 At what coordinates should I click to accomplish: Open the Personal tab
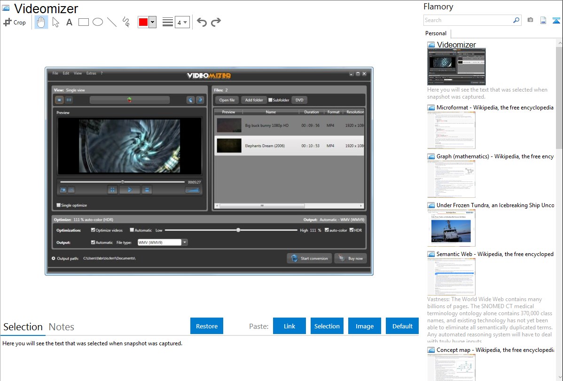tap(436, 33)
